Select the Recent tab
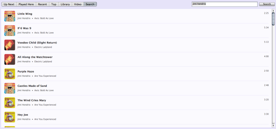This screenshot has width=276, height=129. point(42,4)
